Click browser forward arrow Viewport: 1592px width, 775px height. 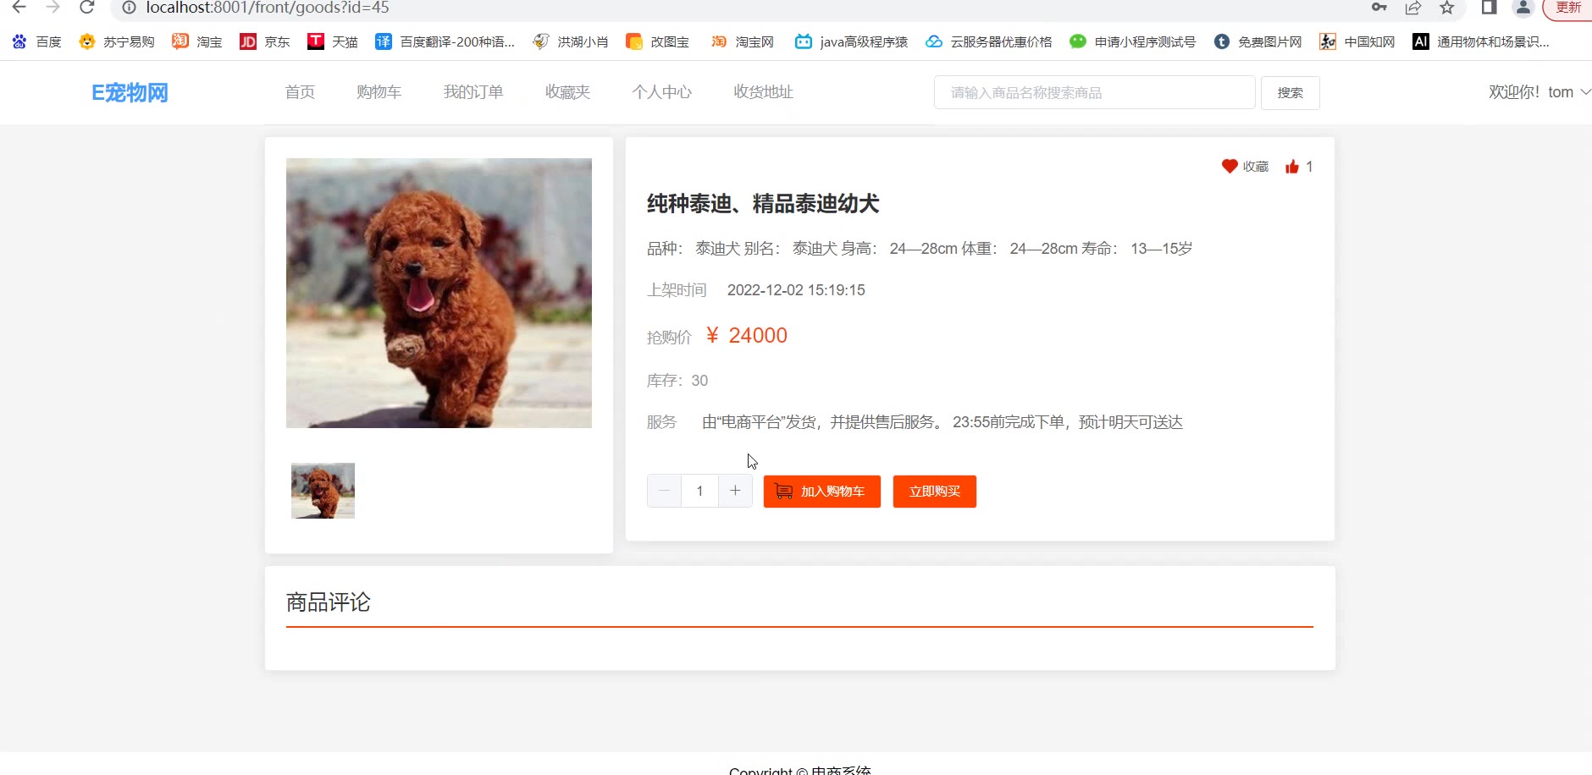[x=53, y=8]
